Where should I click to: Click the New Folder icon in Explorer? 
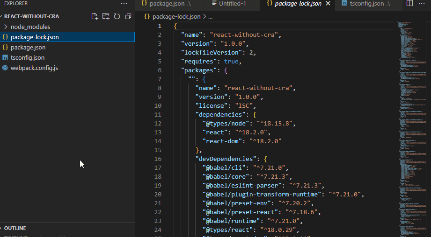tap(106, 16)
